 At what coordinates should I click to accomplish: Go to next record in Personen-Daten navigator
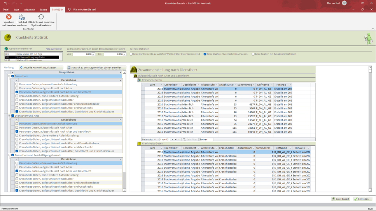172,139
